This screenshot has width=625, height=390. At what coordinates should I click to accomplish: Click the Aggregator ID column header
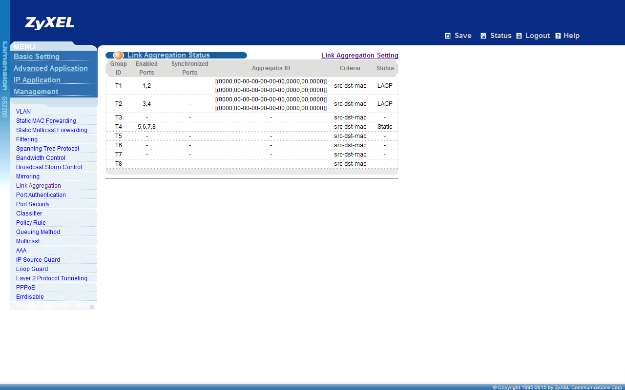click(x=271, y=68)
